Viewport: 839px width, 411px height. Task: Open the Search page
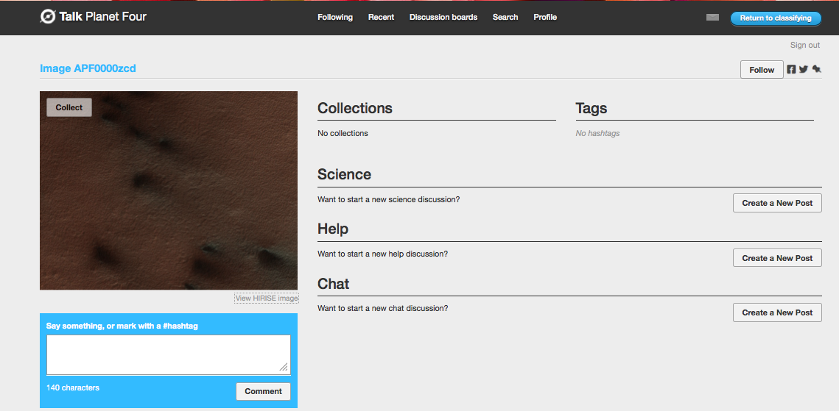[505, 17]
